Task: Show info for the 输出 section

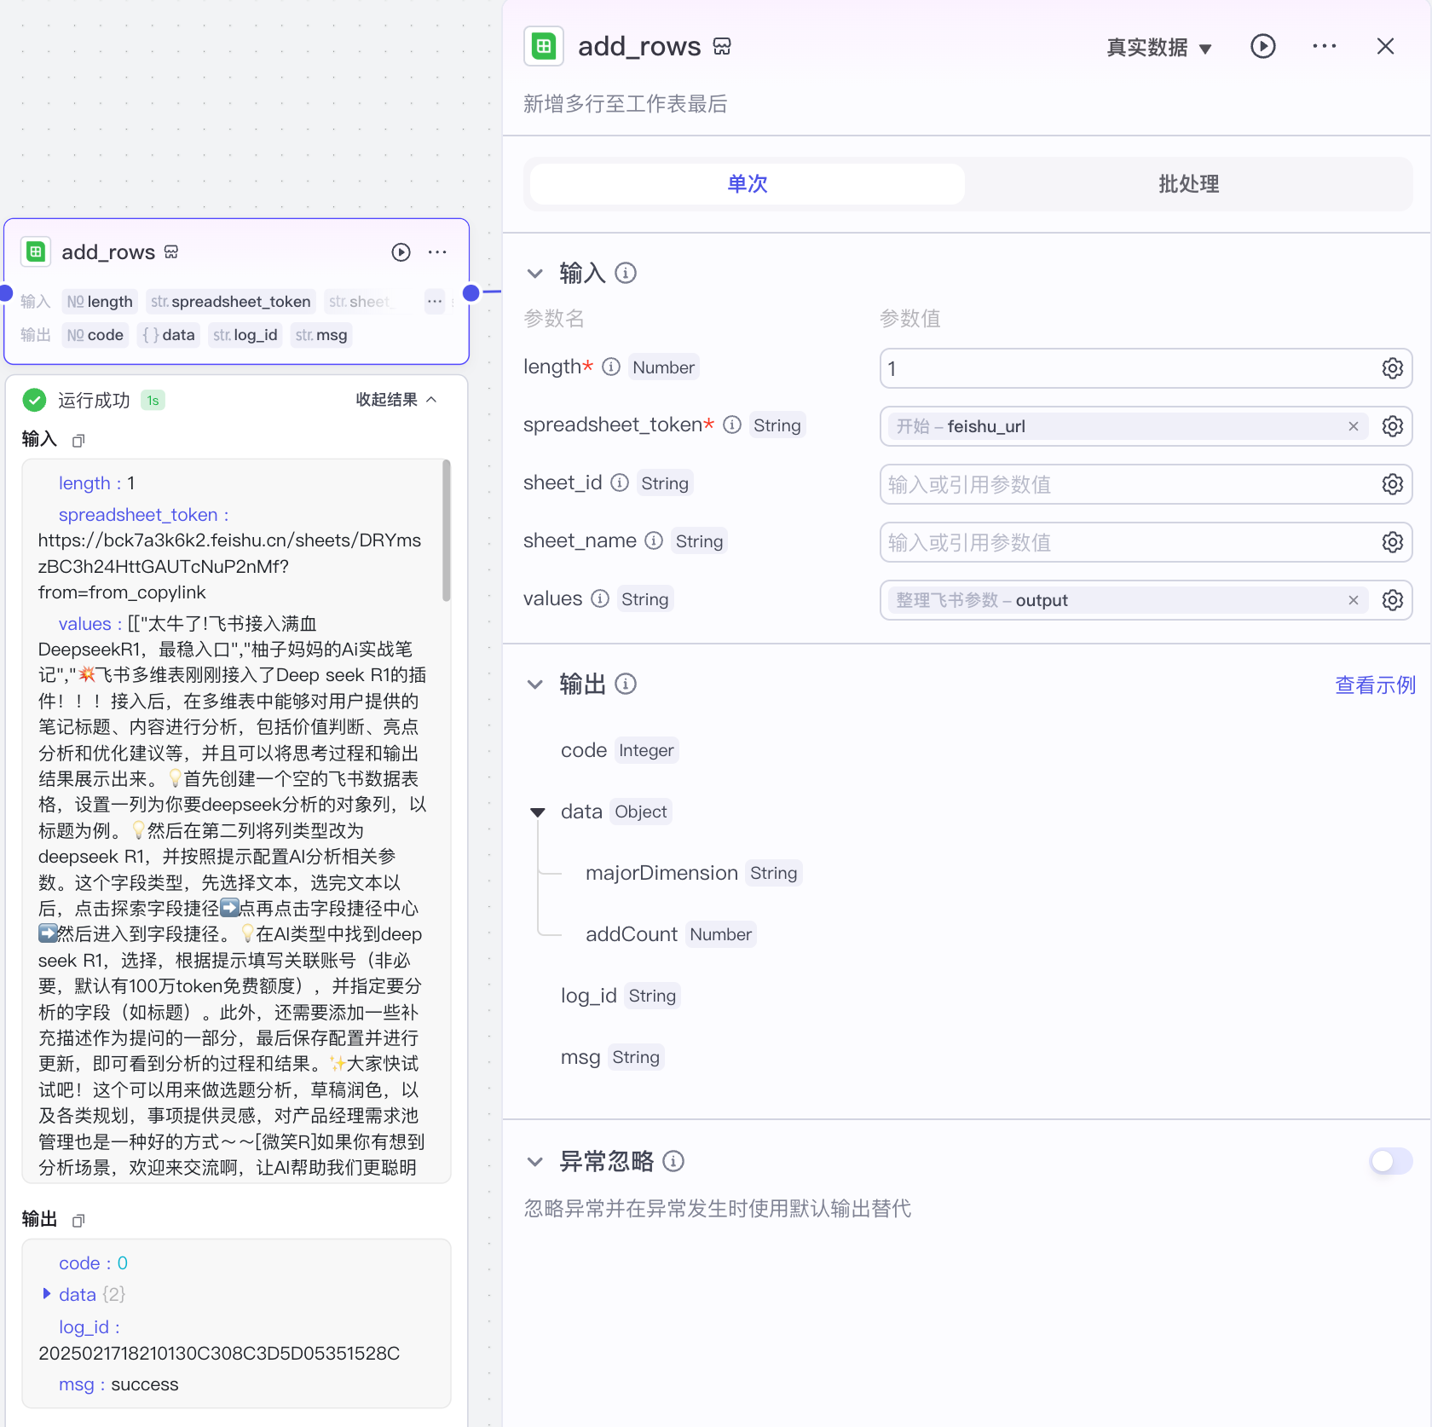Action: pos(626,685)
